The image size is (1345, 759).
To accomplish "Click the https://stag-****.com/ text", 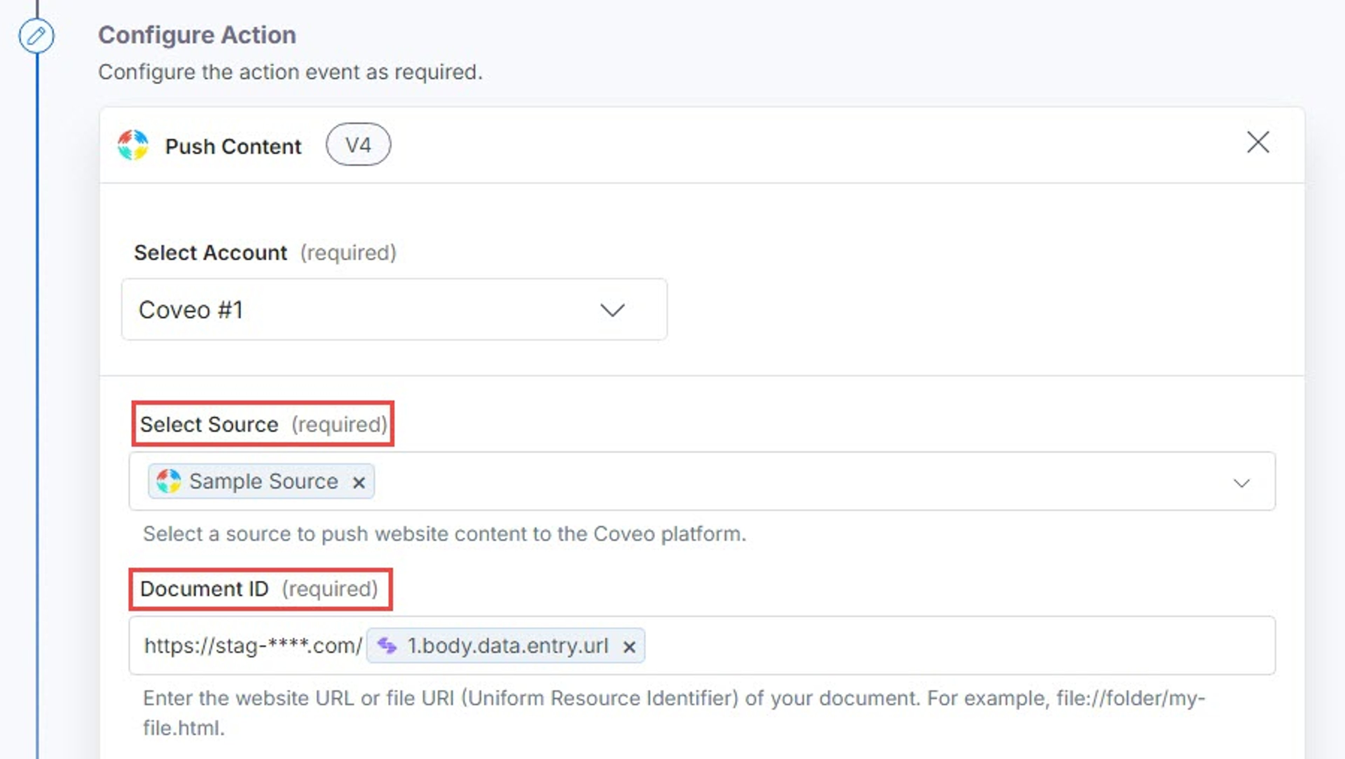I will click(253, 646).
